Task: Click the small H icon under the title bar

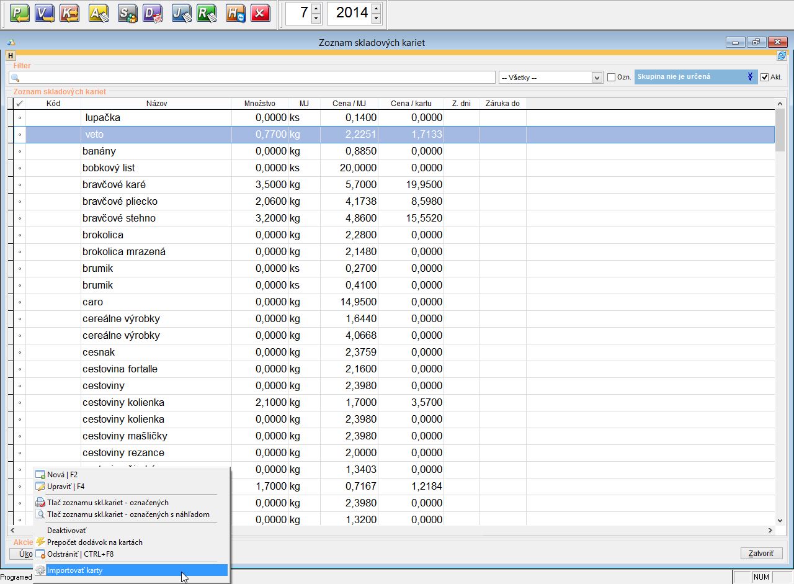Action: click(x=11, y=55)
